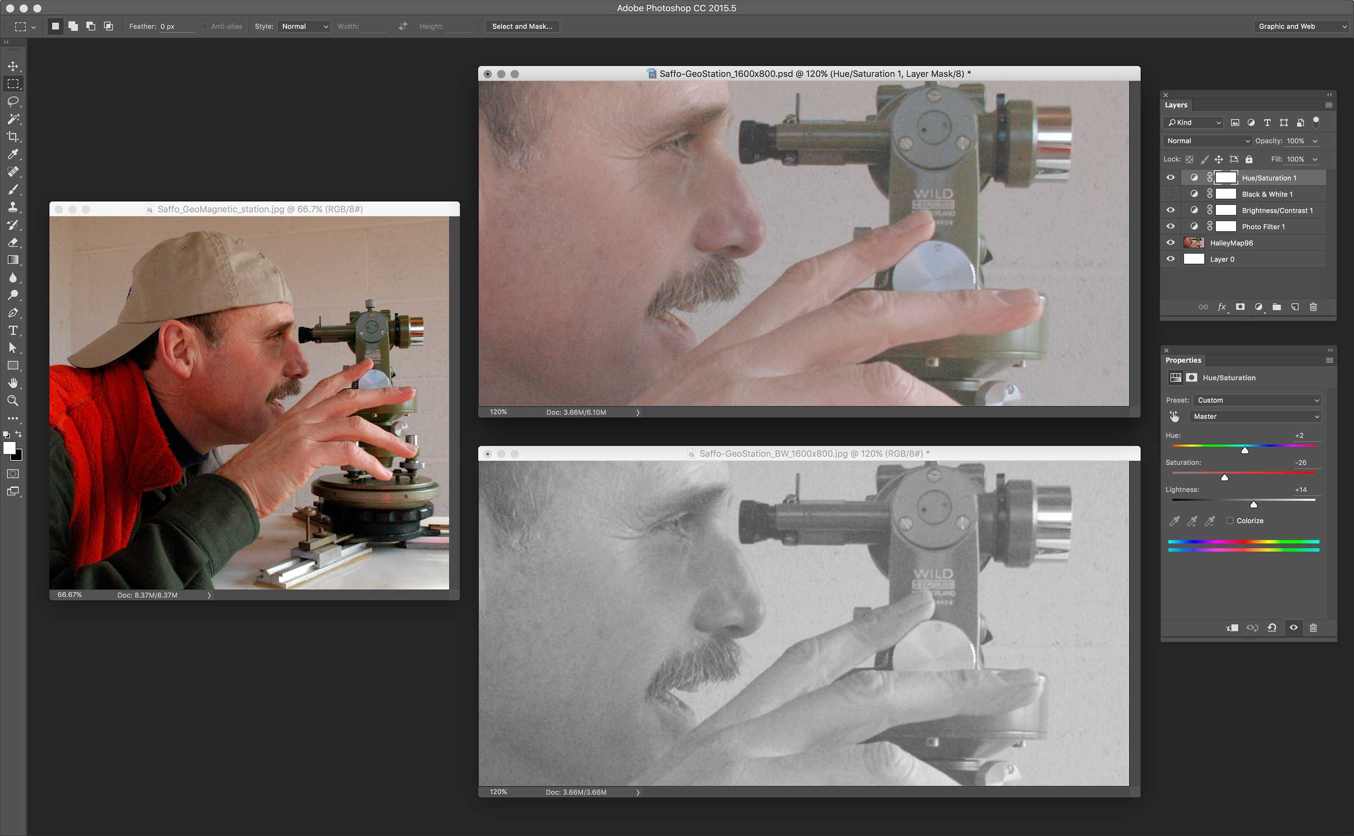Click the delete layer trash icon
This screenshot has width=1354, height=836.
(x=1313, y=307)
